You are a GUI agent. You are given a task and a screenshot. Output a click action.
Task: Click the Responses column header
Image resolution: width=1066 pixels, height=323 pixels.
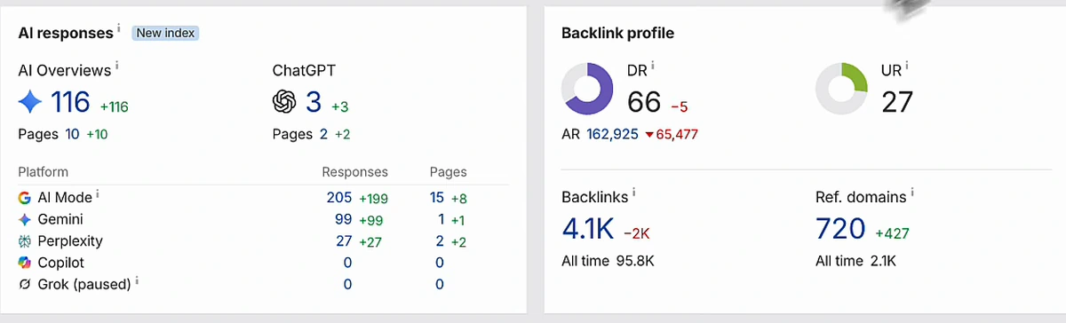click(x=354, y=172)
